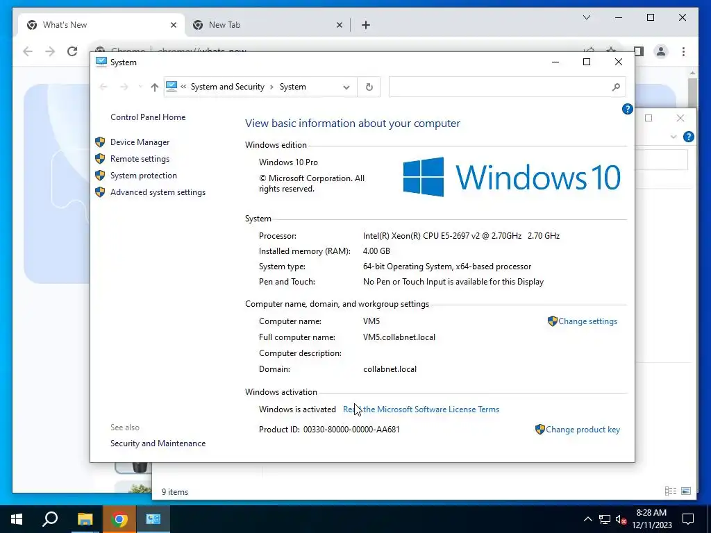The height and width of the screenshot is (533, 711).
Task: Go to Control Panel Home
Action: pos(148,117)
